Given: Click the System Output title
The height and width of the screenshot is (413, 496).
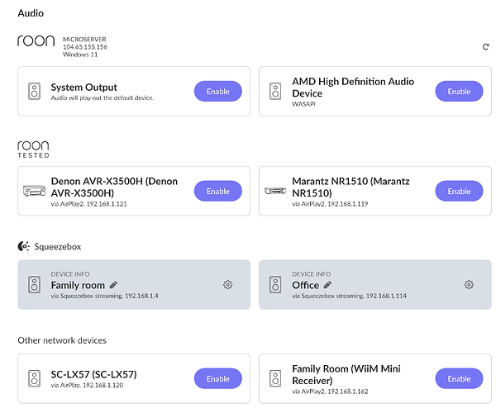Looking at the screenshot, I should (83, 88).
